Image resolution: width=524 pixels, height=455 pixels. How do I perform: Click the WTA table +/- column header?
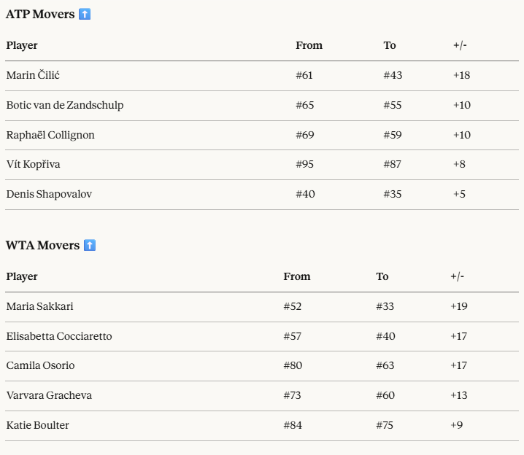tap(458, 276)
